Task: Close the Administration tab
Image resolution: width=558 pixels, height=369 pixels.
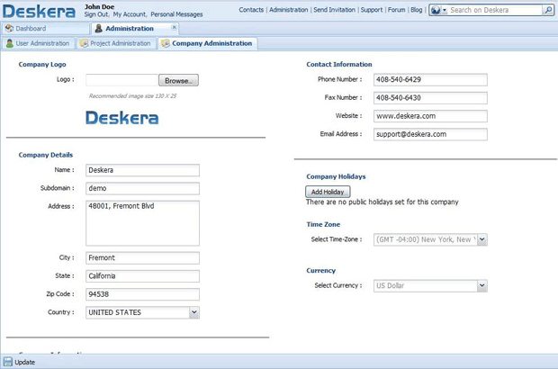Action: point(174,27)
